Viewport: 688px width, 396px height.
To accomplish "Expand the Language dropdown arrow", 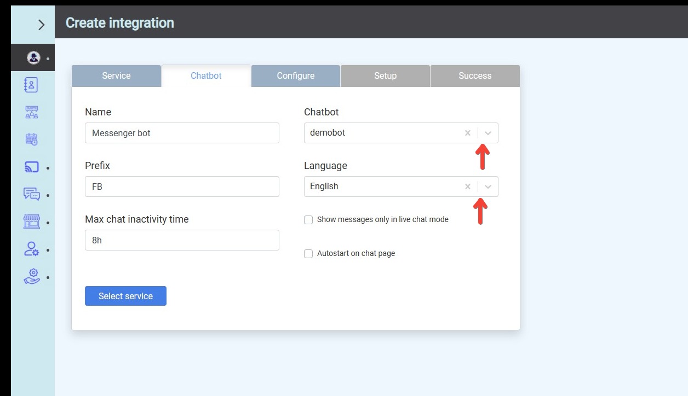I will [x=488, y=187].
